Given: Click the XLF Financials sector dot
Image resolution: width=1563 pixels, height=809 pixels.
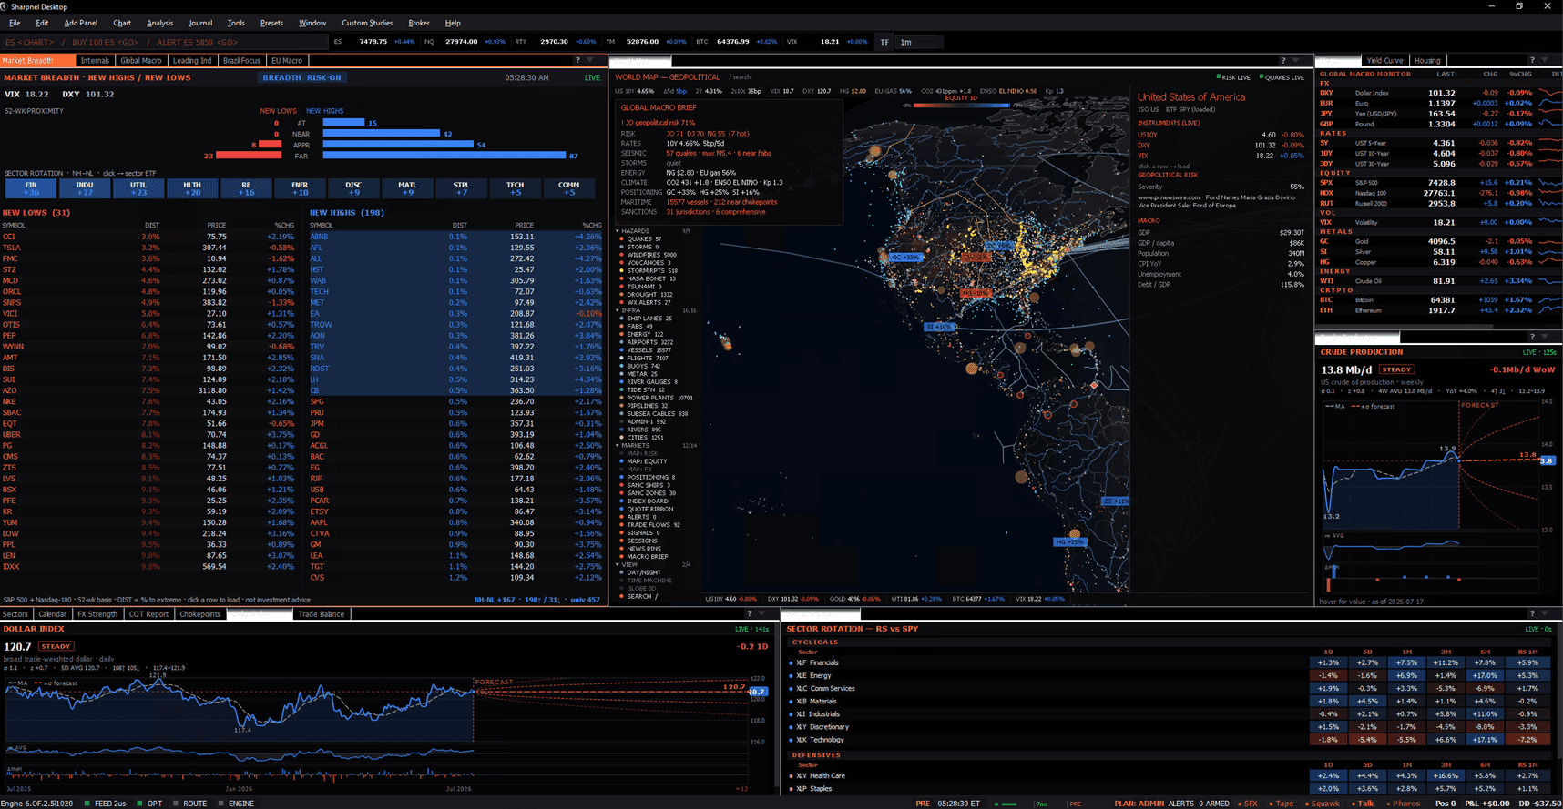Looking at the screenshot, I should (x=791, y=663).
